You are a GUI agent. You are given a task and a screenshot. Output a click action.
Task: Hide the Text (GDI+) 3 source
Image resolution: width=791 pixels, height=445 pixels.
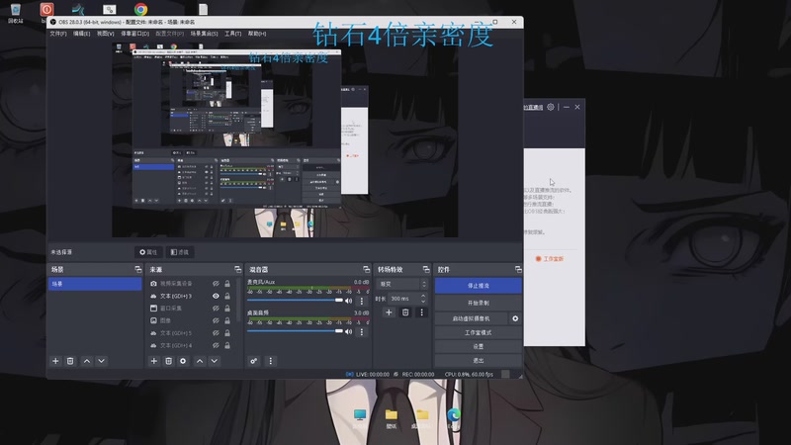216,296
